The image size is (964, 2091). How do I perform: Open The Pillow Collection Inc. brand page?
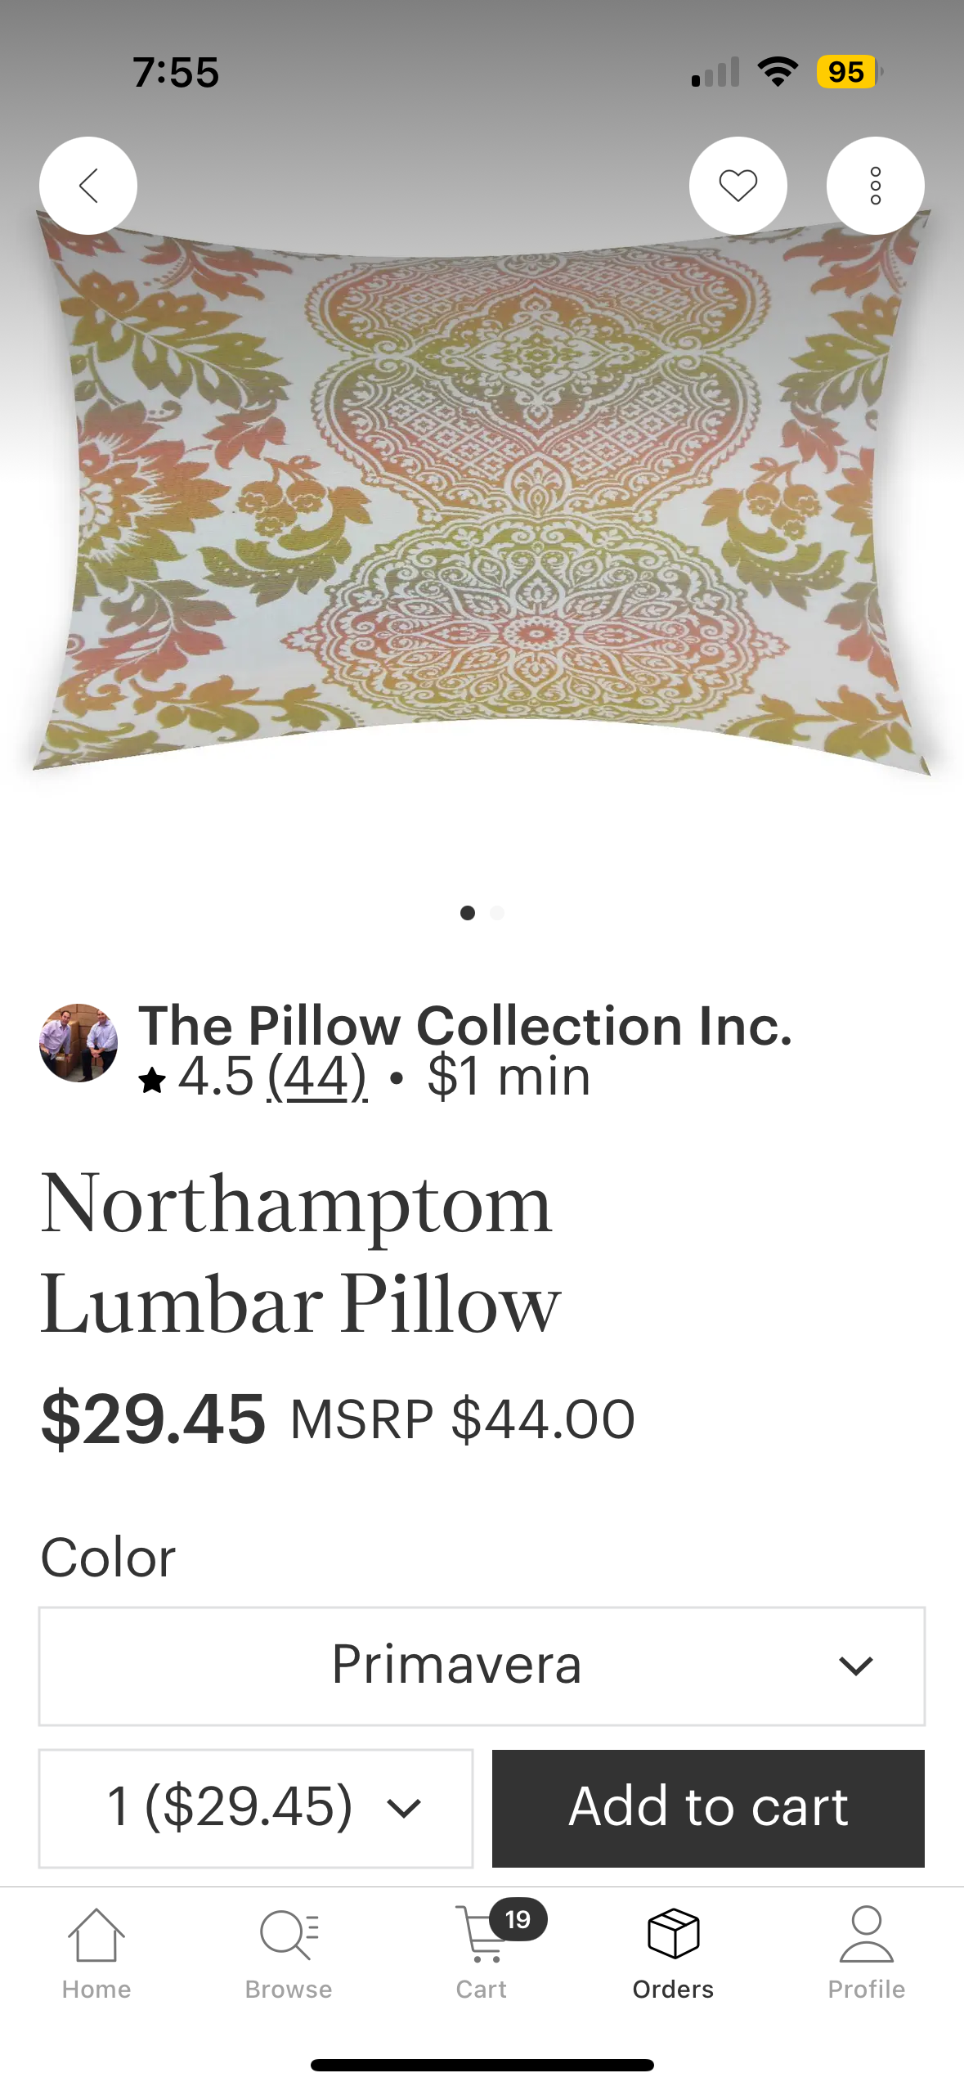(x=465, y=1026)
